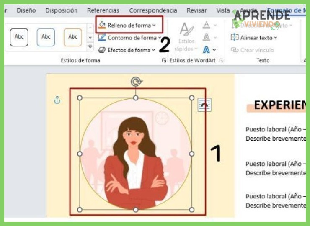Open the Relleno de forma dropdown arrow
The height and width of the screenshot is (226, 310).
[154, 25]
